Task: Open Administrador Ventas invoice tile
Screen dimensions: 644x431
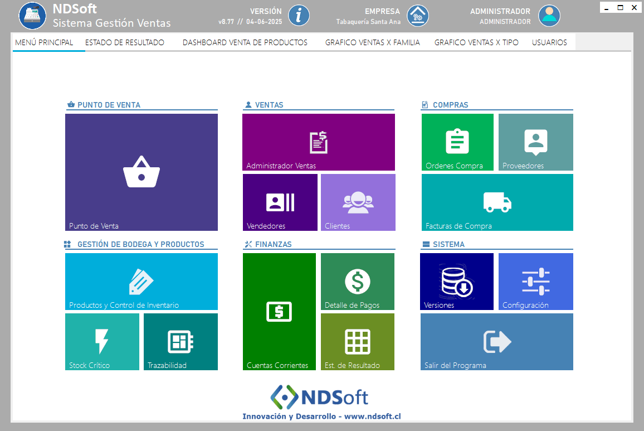Action: click(x=319, y=142)
